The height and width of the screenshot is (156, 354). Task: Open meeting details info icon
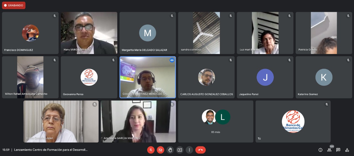tap(320, 150)
